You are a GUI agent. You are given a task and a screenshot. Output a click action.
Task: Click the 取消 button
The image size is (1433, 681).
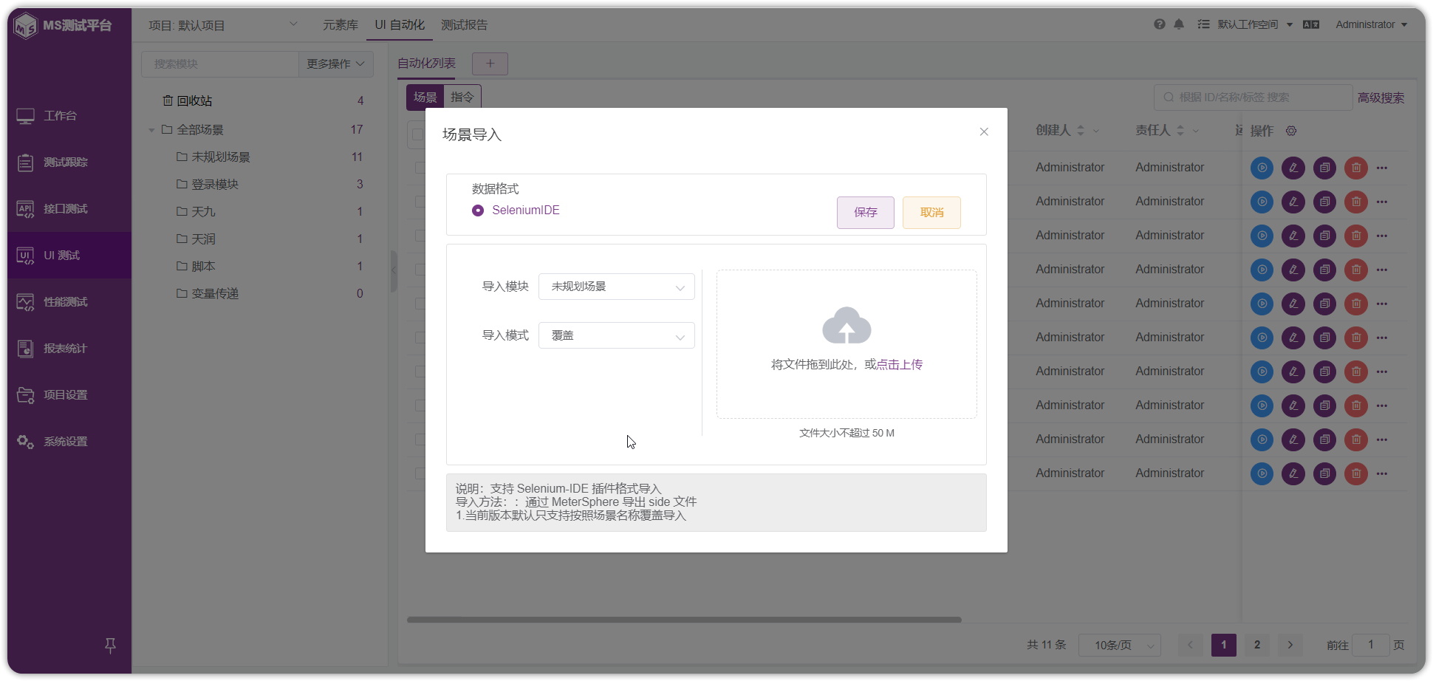pyautogui.click(x=931, y=213)
